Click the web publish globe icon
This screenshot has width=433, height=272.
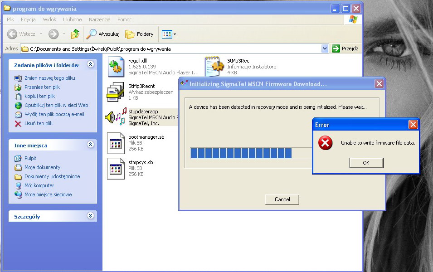(x=18, y=106)
